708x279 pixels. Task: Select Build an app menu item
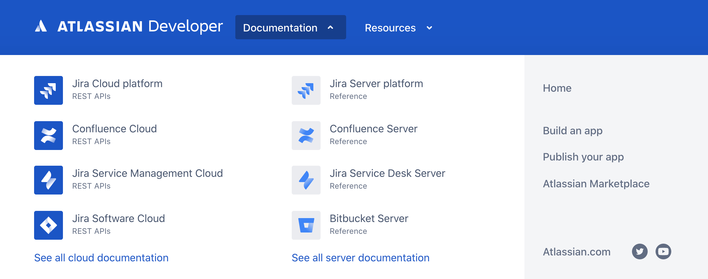tap(573, 131)
